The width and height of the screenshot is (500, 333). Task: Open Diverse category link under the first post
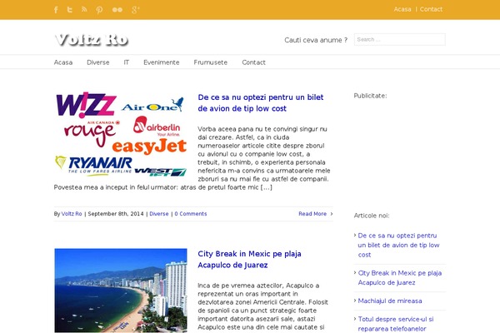click(159, 214)
